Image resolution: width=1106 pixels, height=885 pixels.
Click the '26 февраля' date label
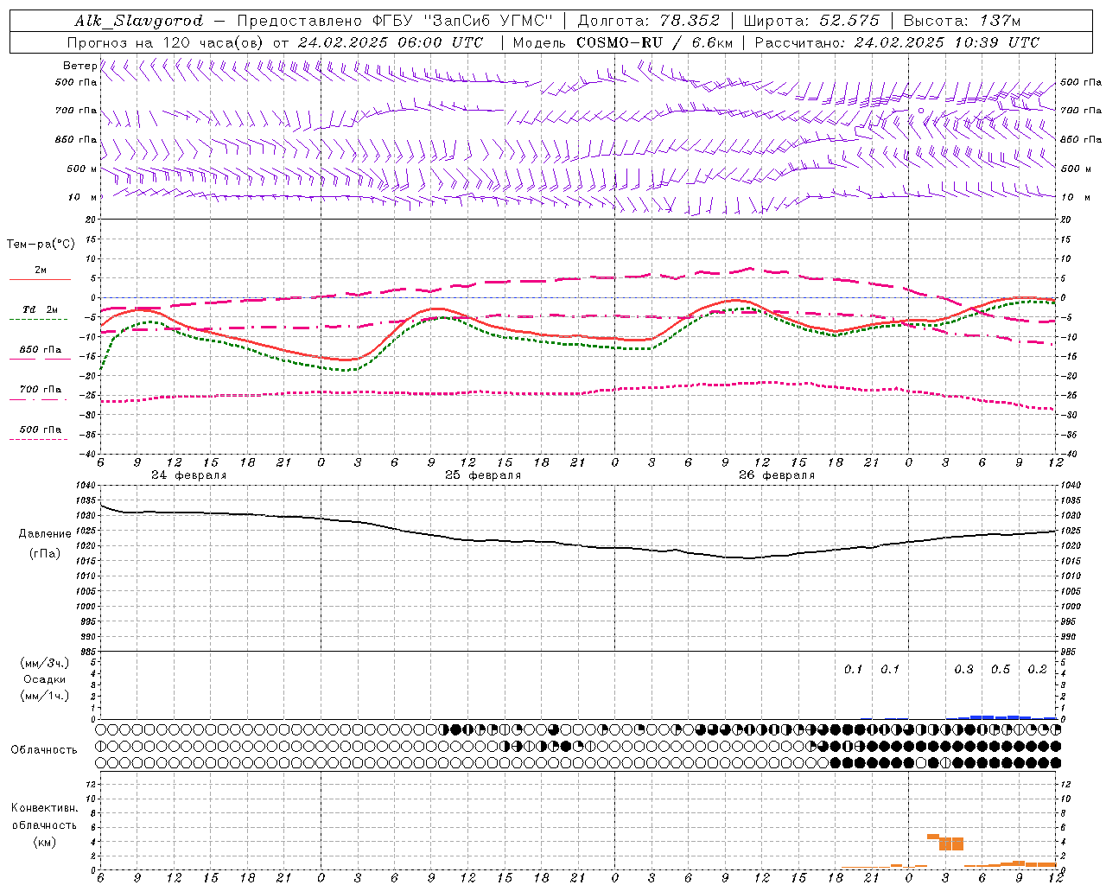777,475
